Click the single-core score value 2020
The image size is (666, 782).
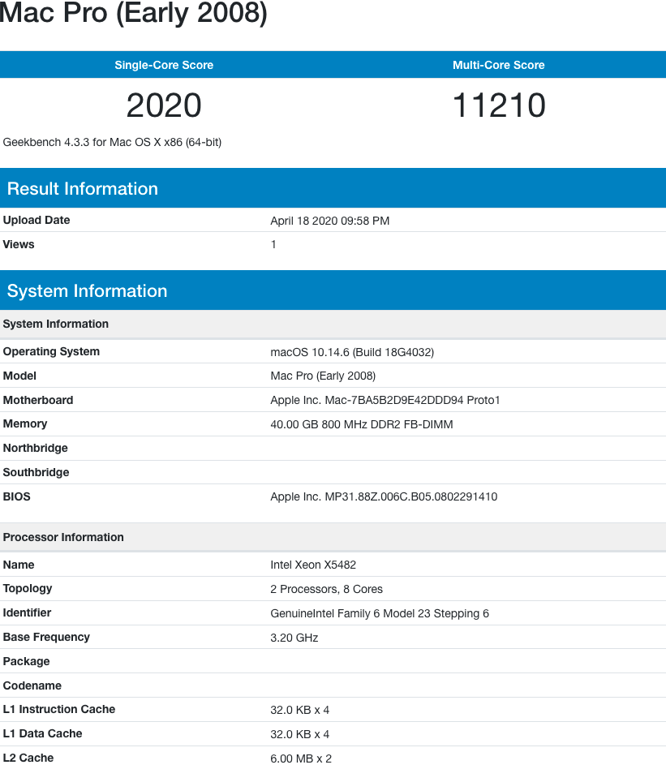pos(164,105)
